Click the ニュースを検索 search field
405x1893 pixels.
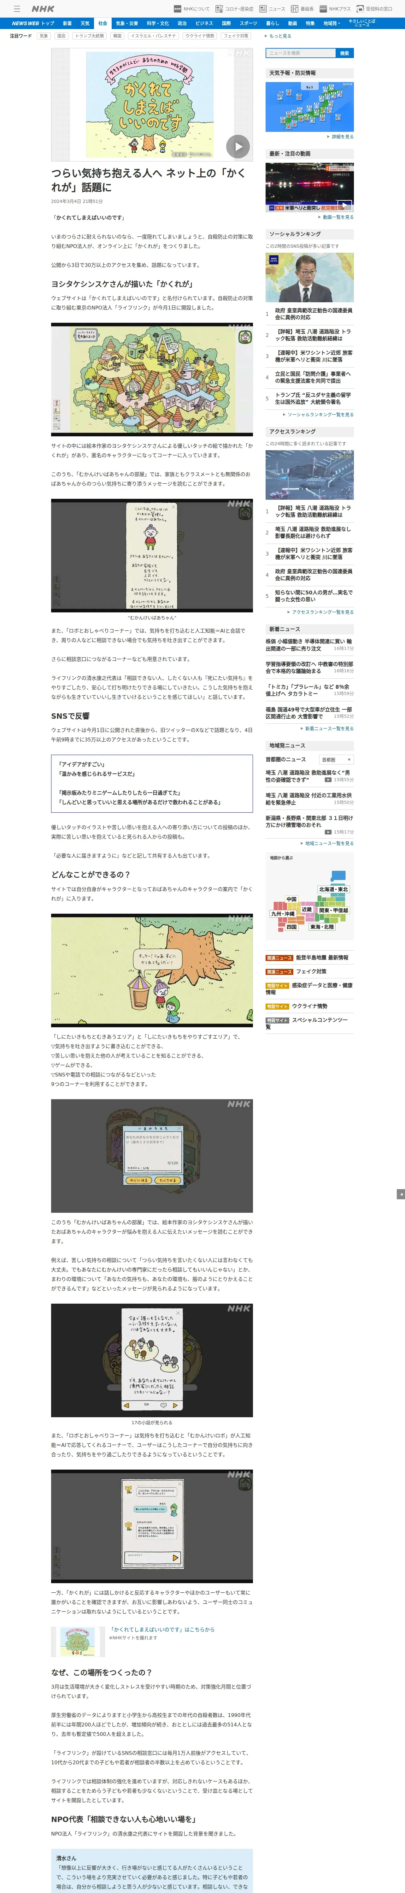[300, 53]
